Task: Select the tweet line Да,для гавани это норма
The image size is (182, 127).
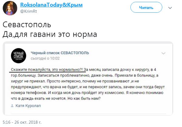Action: (50, 34)
